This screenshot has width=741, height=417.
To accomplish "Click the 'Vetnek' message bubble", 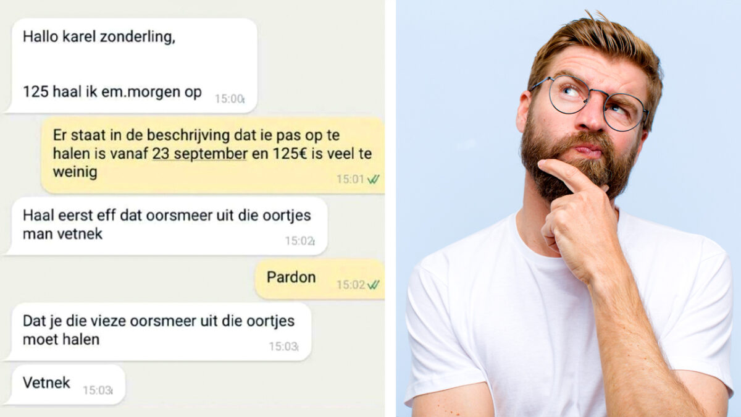I will [64, 384].
